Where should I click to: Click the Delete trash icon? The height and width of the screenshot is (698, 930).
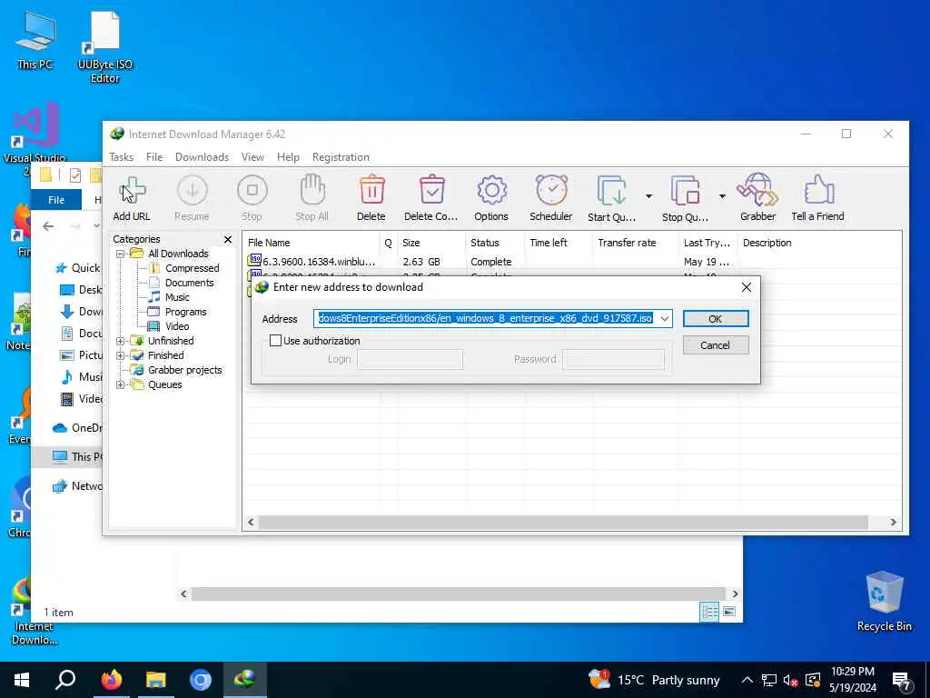pyautogui.click(x=371, y=191)
